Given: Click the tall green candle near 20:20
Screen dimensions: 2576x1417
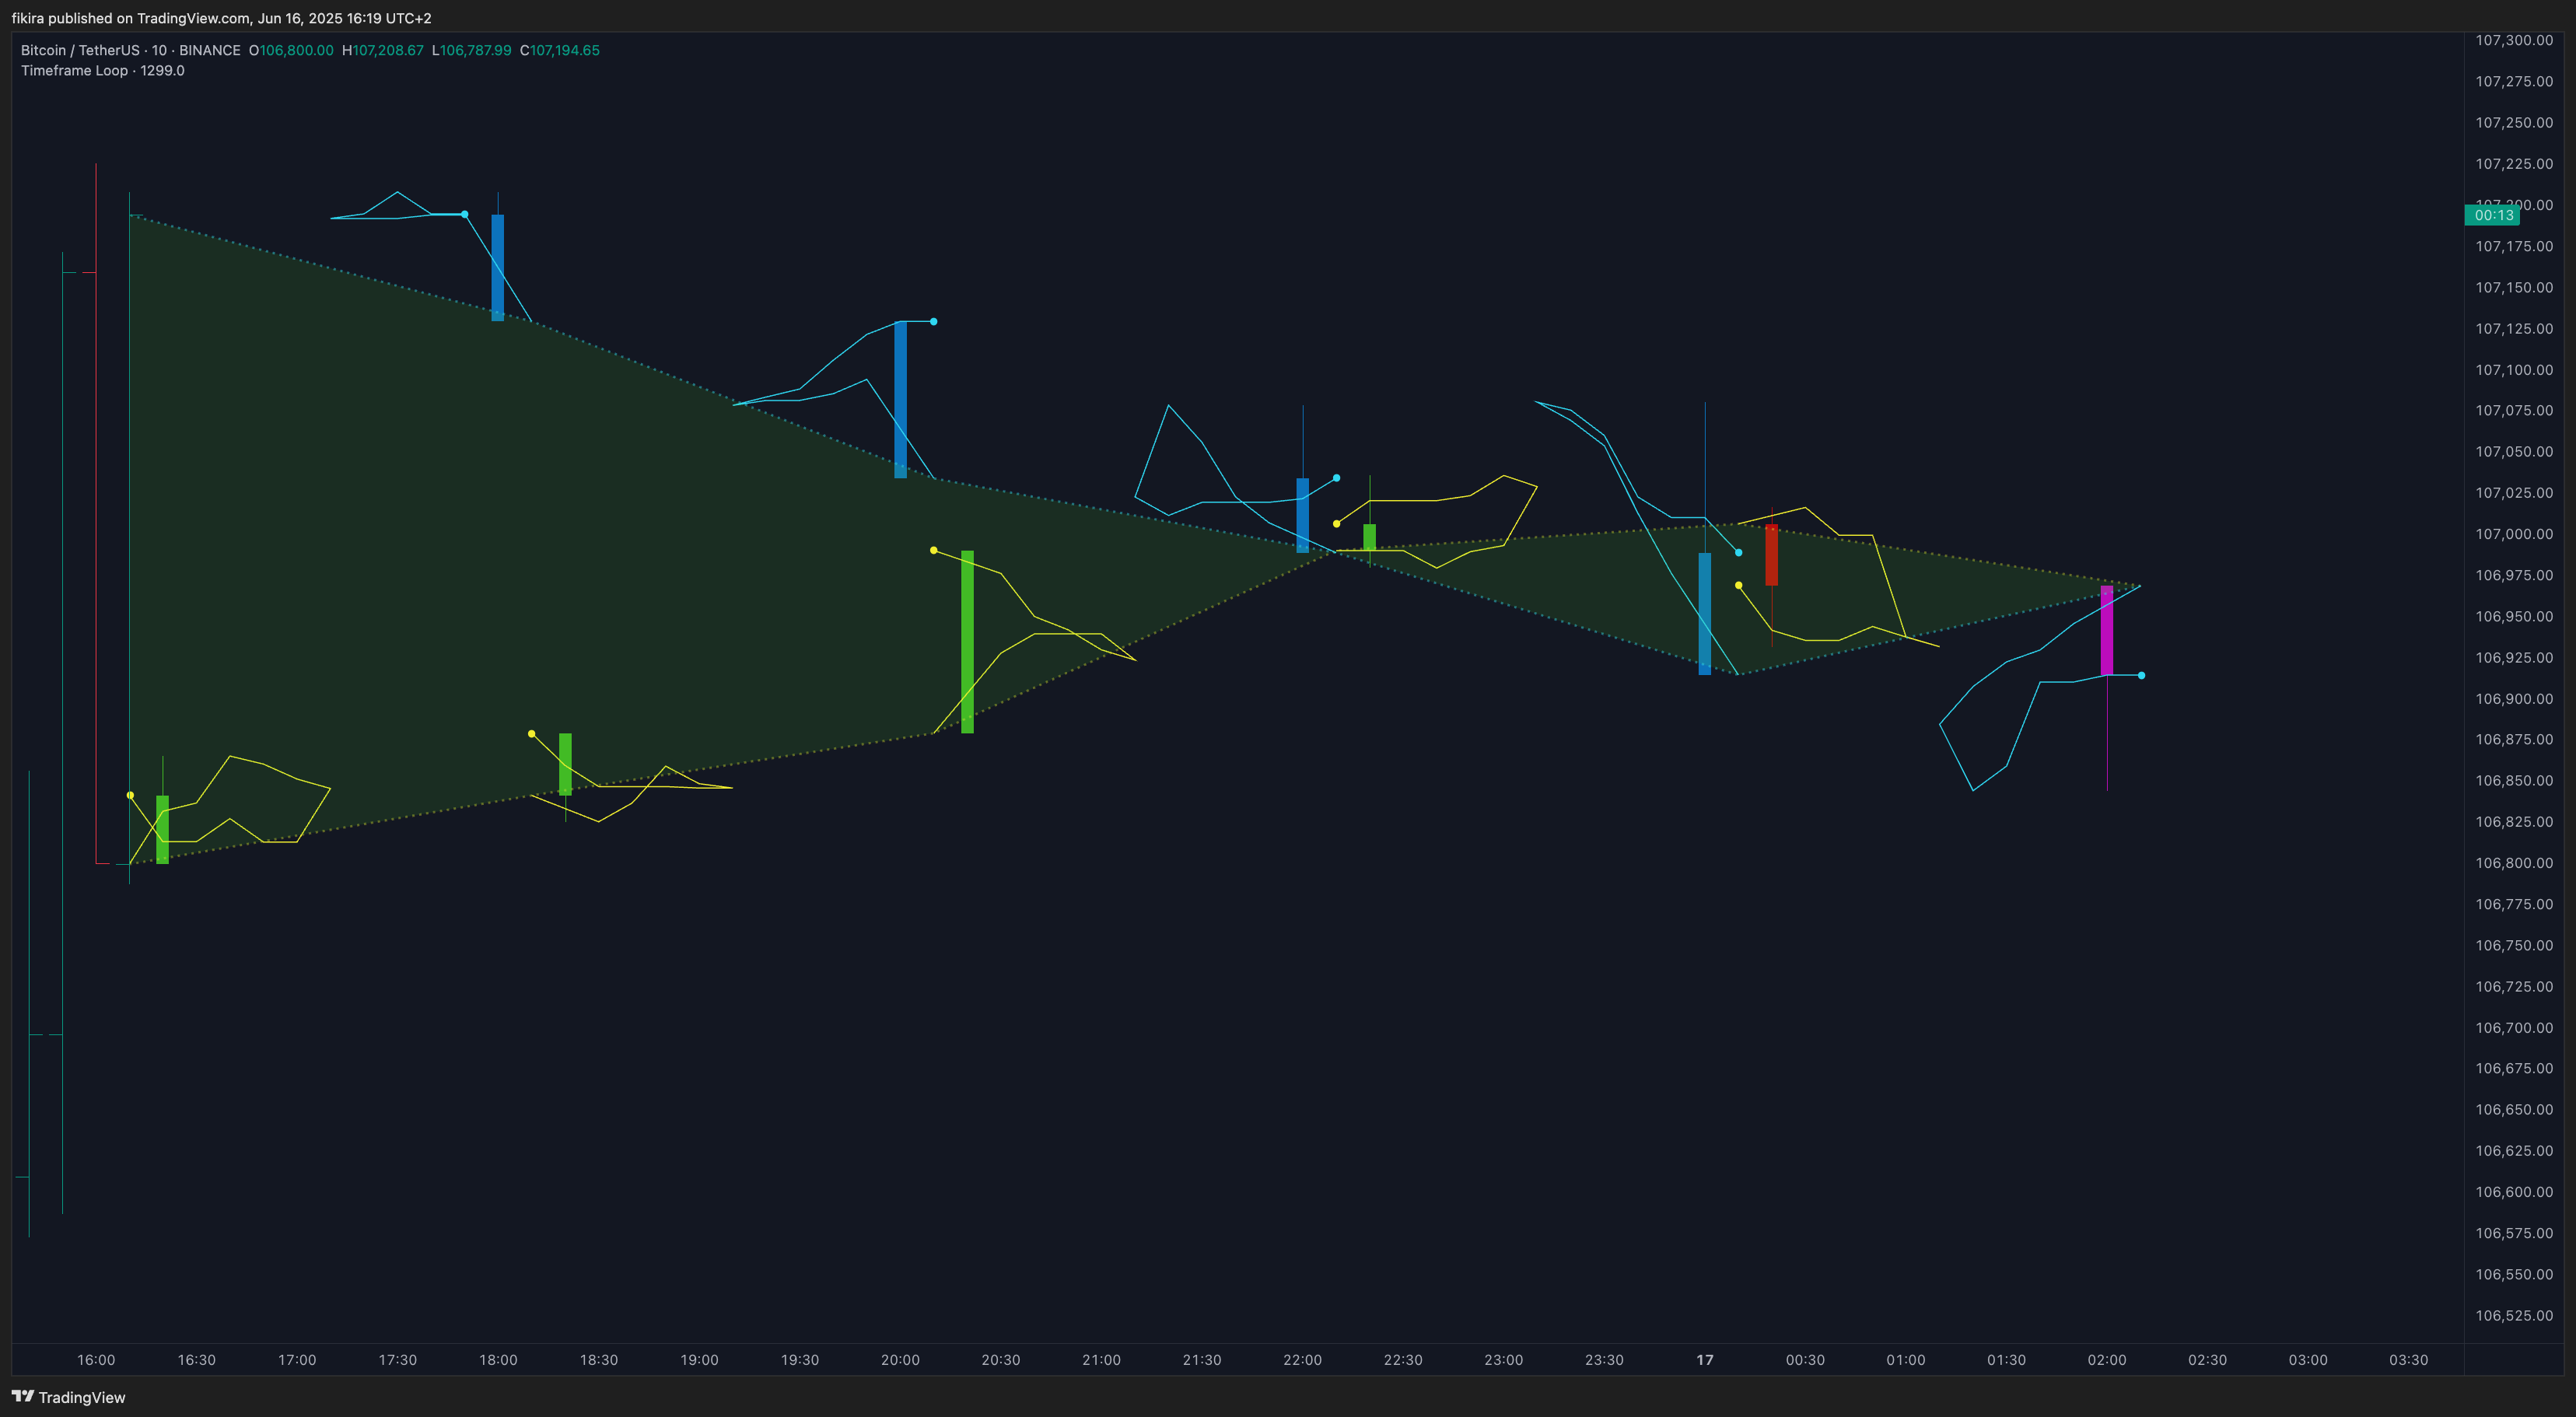Looking at the screenshot, I should (967, 642).
